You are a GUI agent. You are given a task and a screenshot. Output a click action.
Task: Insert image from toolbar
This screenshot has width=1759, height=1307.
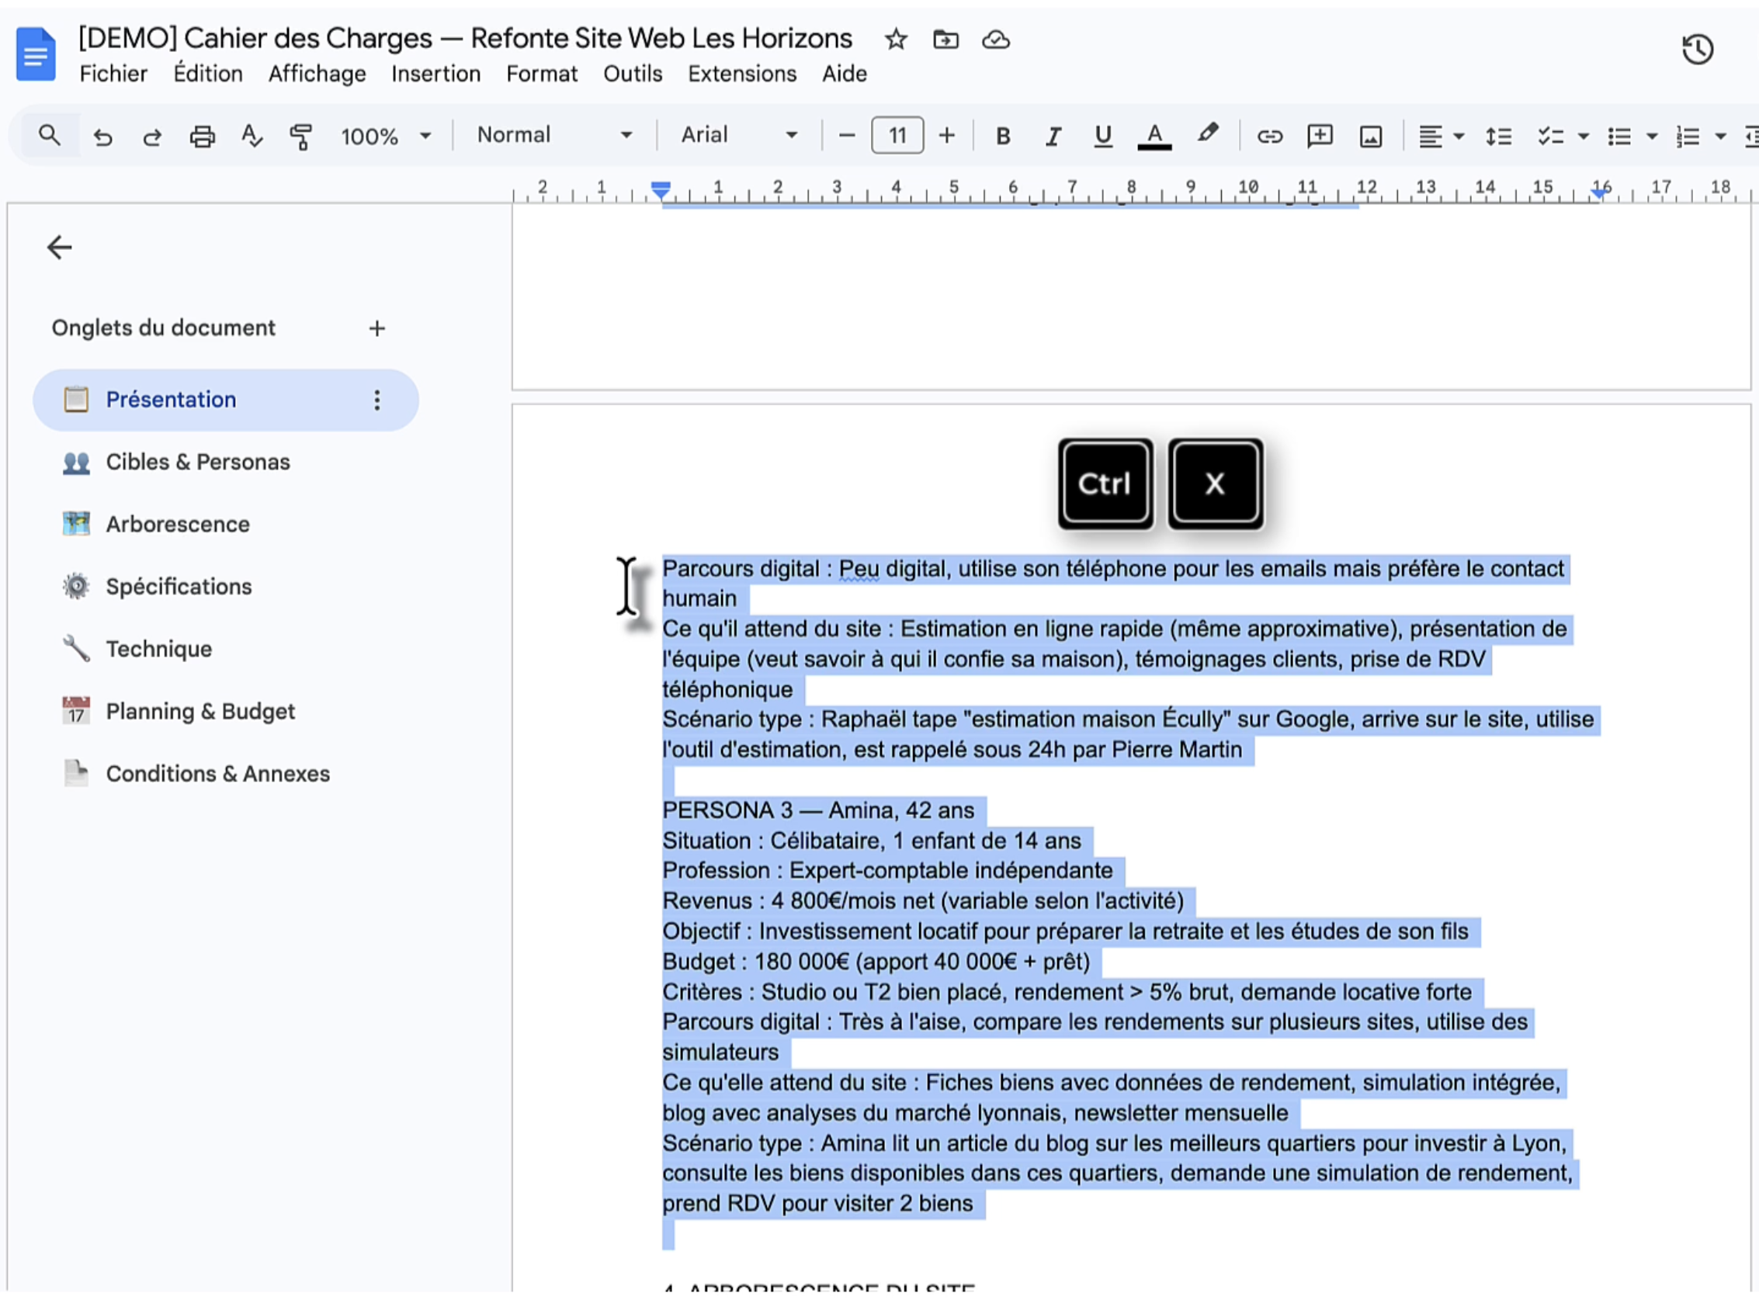point(1369,136)
